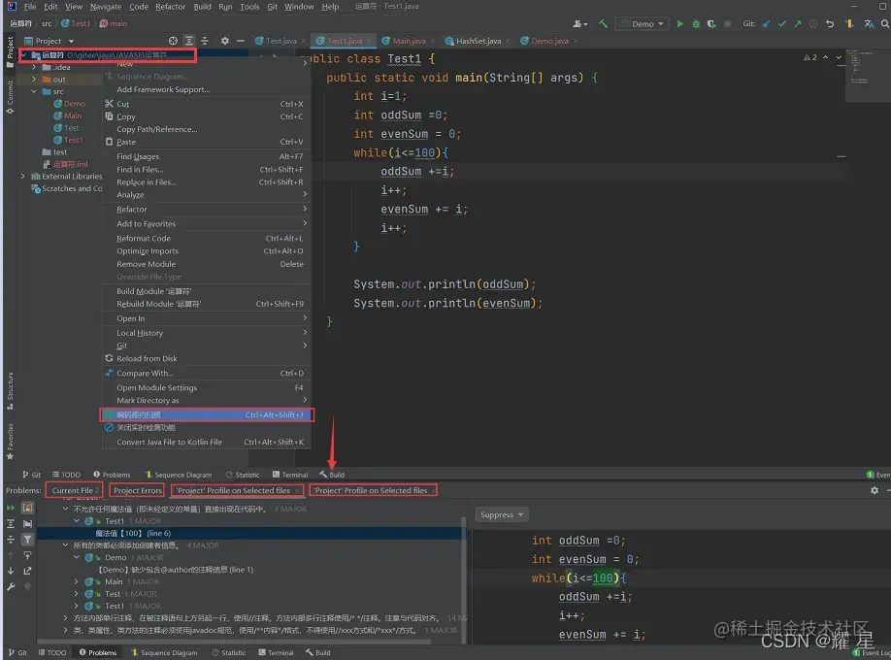Run with Coverage icon in the toolbar
This screenshot has width=891, height=660.
click(x=710, y=24)
